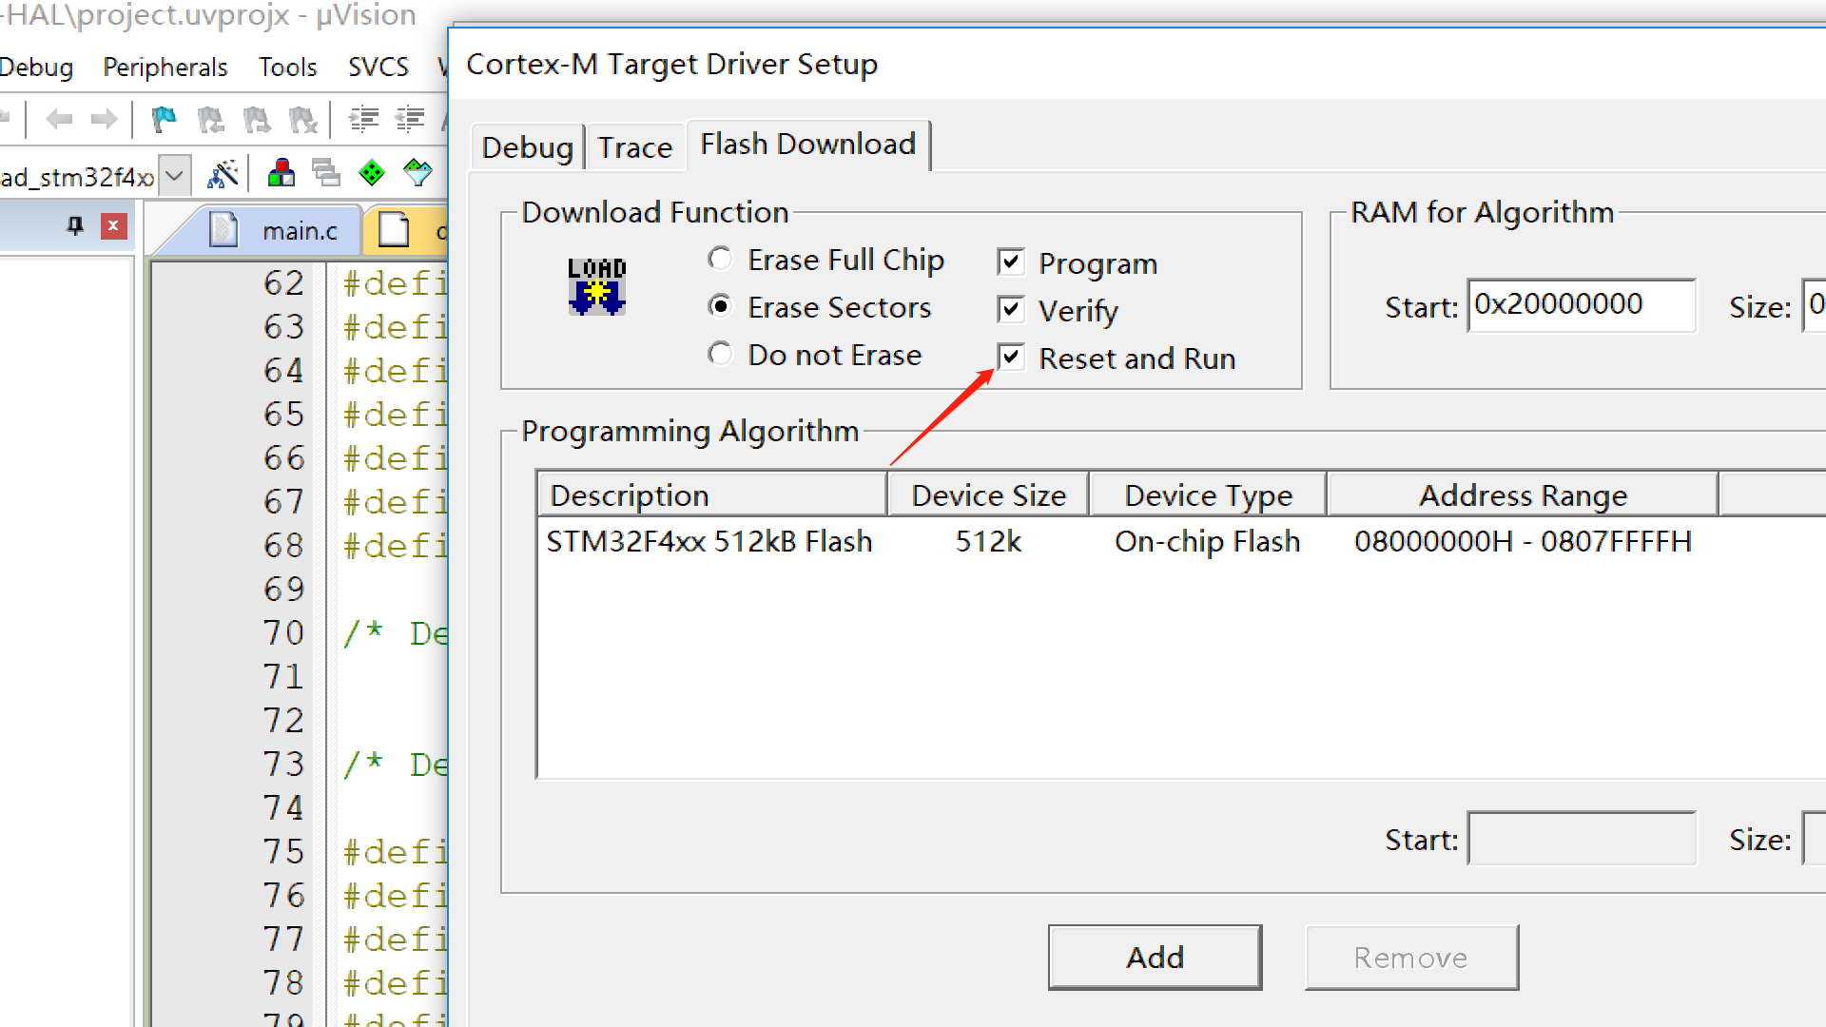Click the Select Software Packs funnel icon
This screenshot has width=1826, height=1027.
click(x=418, y=174)
